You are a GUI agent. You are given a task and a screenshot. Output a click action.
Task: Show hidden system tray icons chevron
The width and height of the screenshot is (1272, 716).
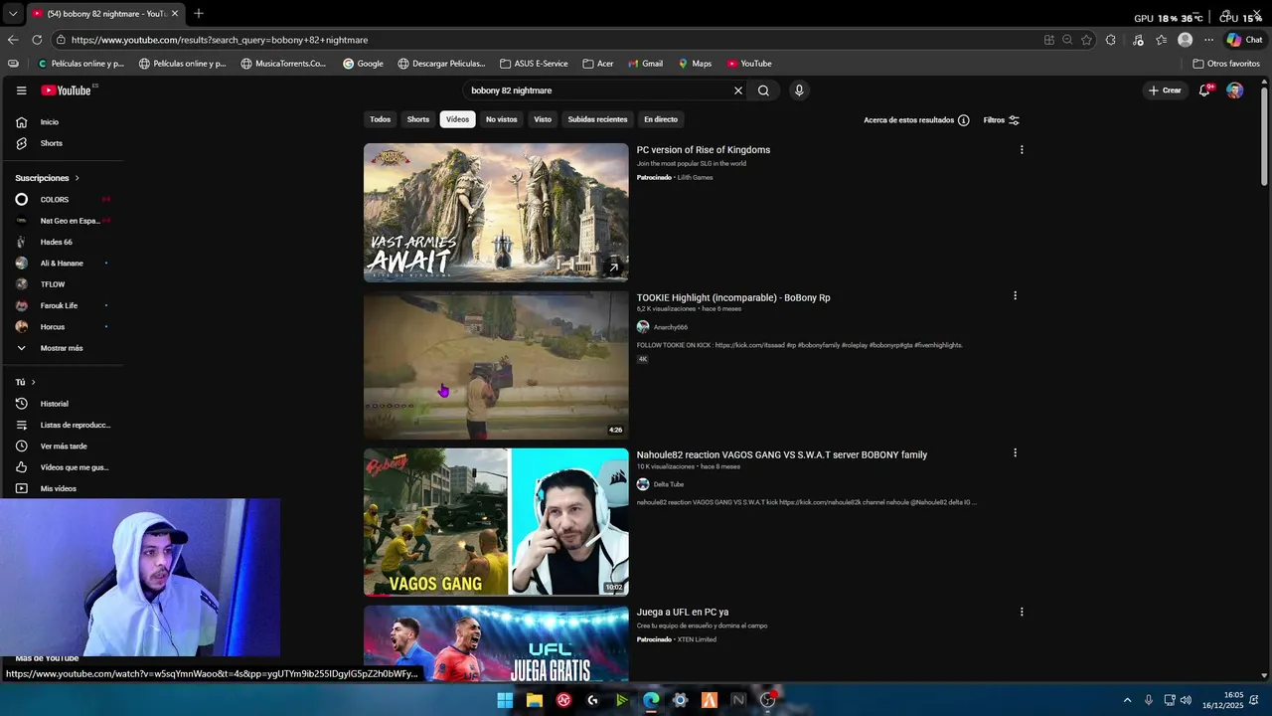pos(1127,700)
